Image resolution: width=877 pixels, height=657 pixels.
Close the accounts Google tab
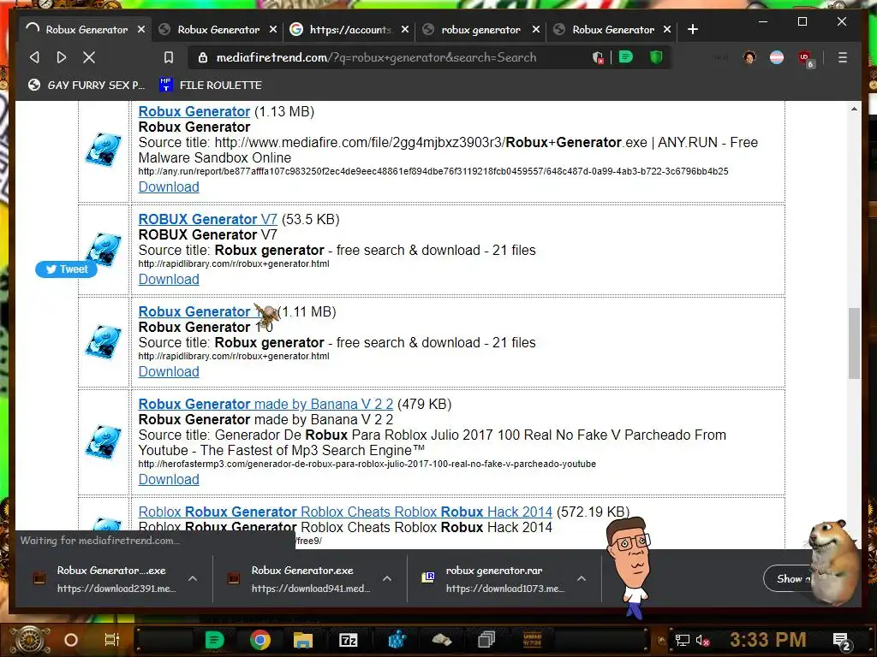405,29
